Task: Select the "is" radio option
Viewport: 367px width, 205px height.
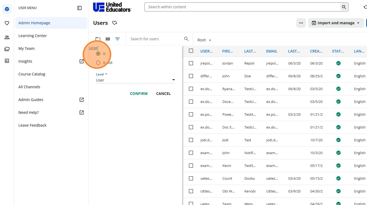Action: [98, 54]
